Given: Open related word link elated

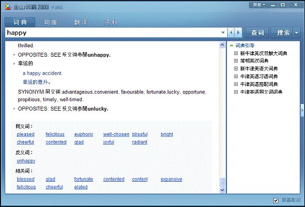Looking at the screenshot, I should tap(81, 187).
